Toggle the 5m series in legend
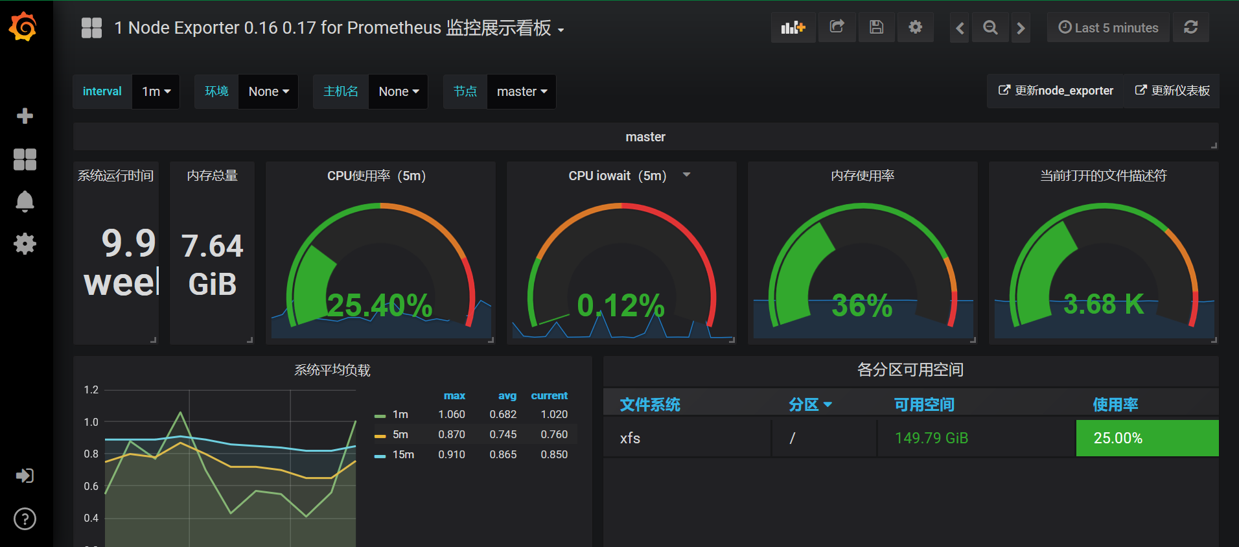 click(400, 434)
